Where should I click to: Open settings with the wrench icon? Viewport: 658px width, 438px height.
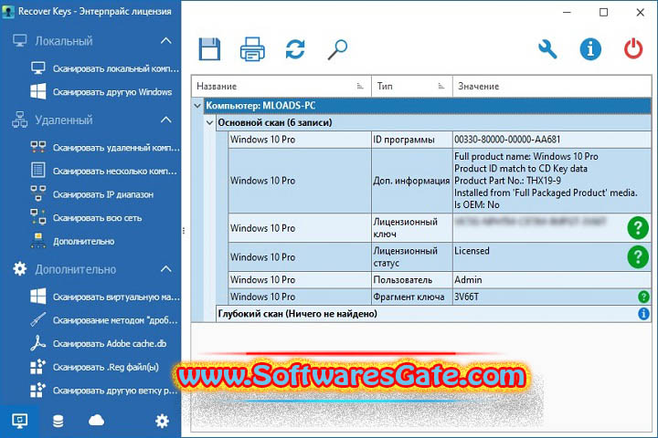pos(547,49)
